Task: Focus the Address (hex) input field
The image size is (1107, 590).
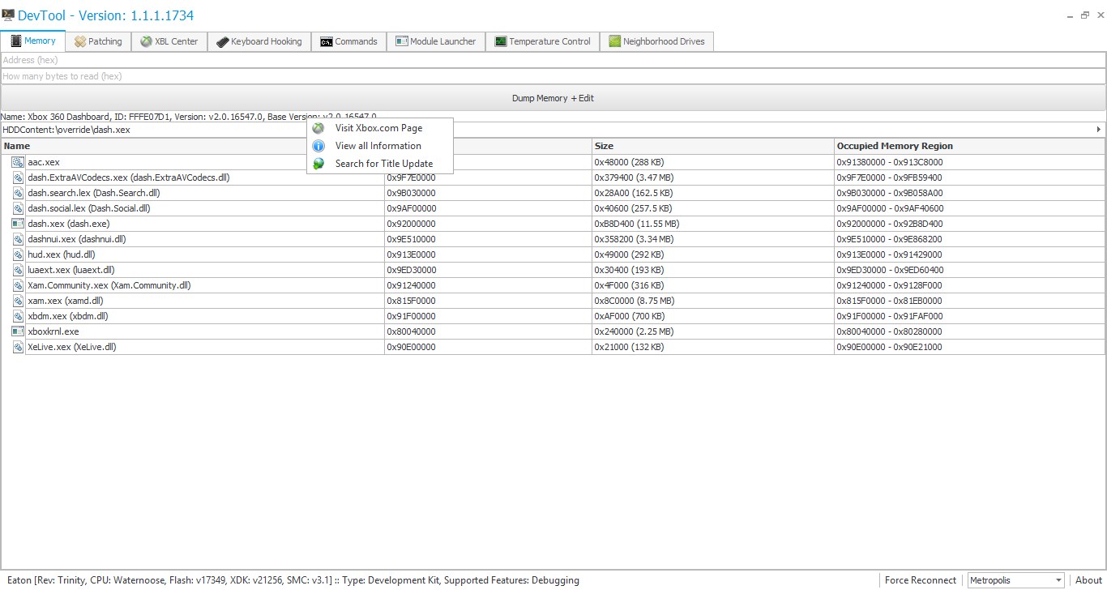Action: [553, 60]
